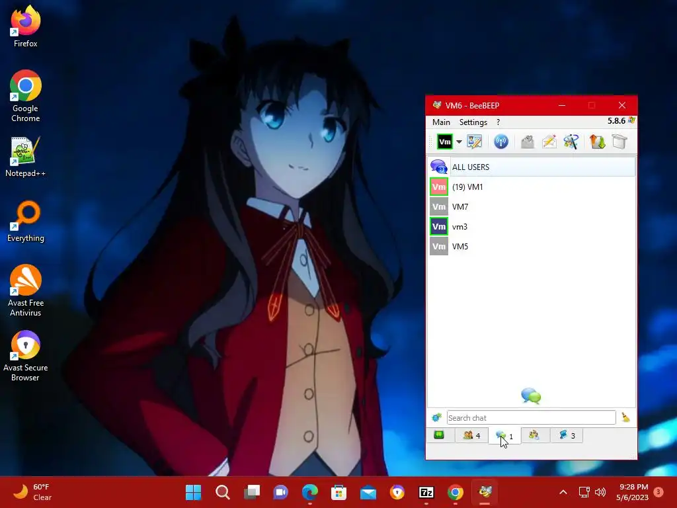
Task: Click the pink Vm avatar of VM1
Action: [439, 187]
